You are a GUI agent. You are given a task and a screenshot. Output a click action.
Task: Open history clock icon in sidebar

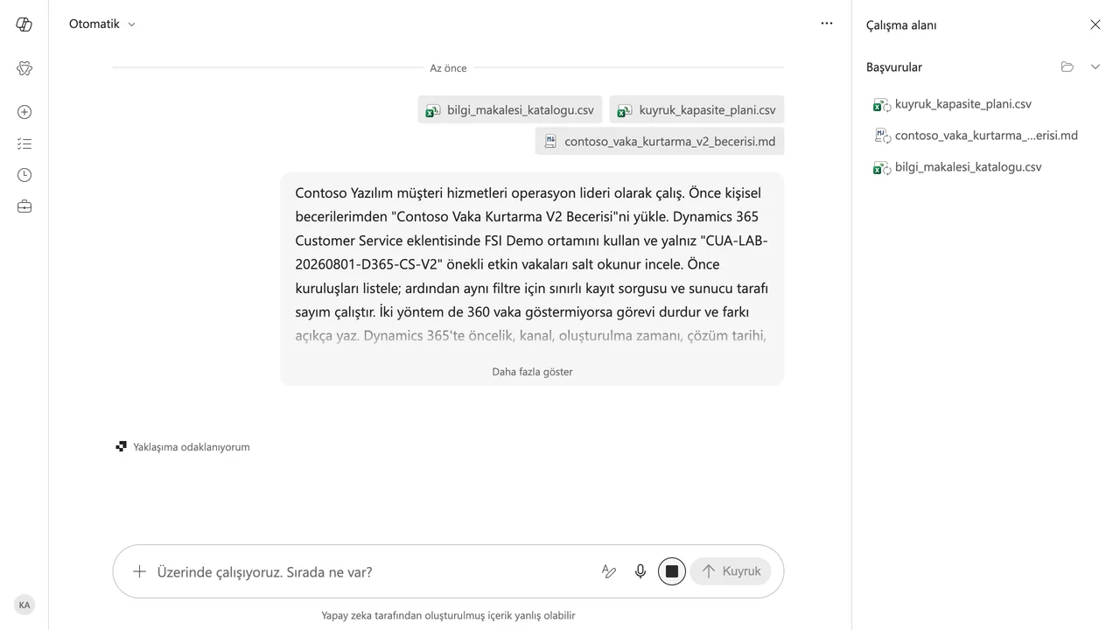(x=24, y=175)
